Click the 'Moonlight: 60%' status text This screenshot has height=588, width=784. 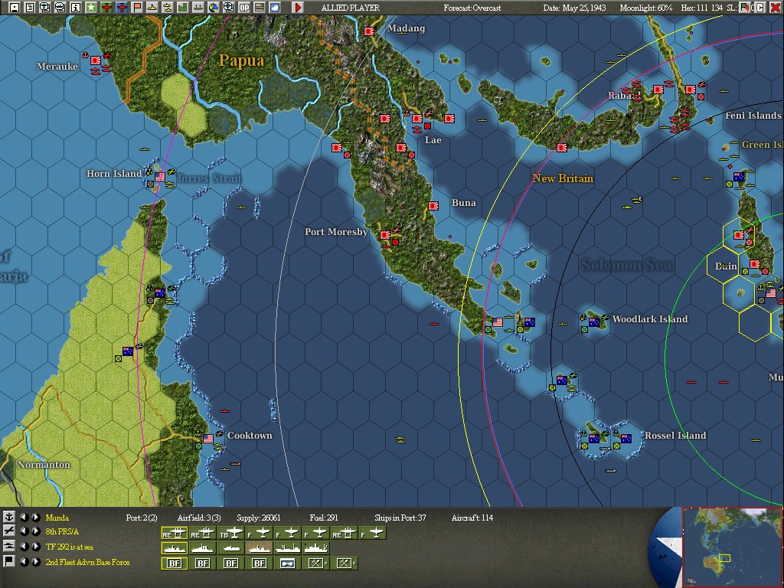[x=646, y=8]
